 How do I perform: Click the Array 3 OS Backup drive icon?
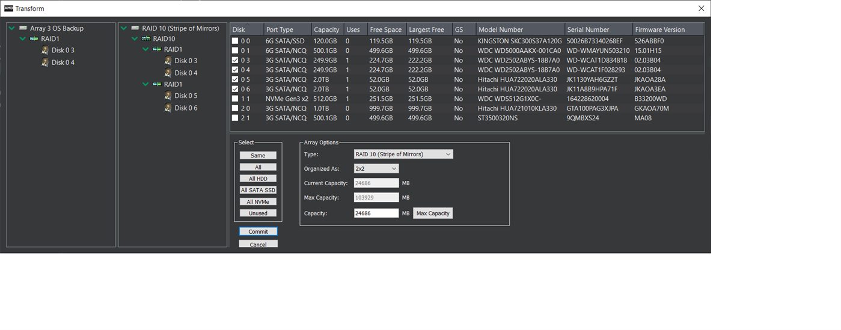click(23, 28)
